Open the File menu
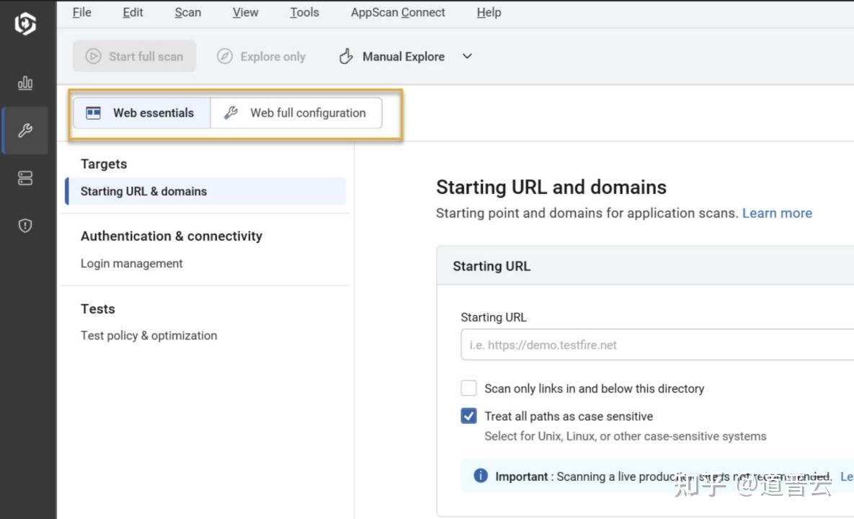The width and height of the screenshot is (854, 519). pos(81,12)
